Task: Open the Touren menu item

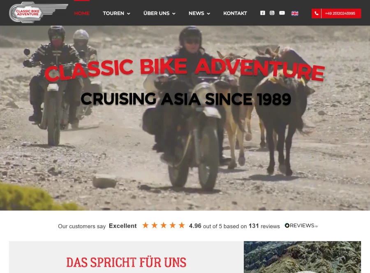Action: click(x=113, y=13)
